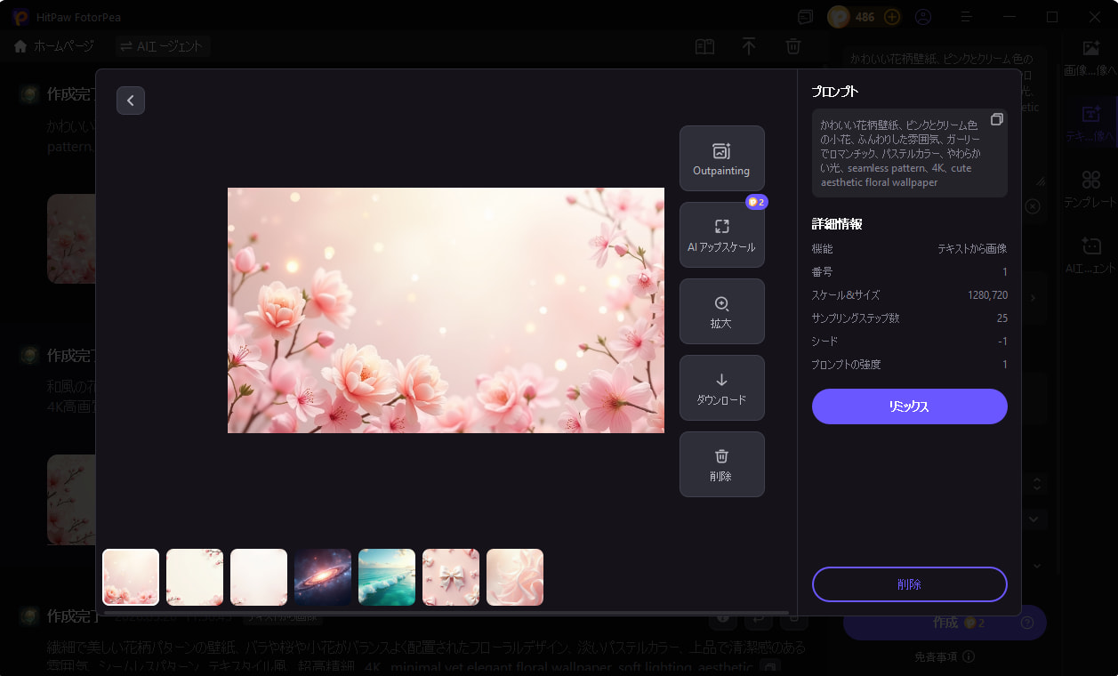This screenshot has height=676, width=1118.
Task: Select the pink swirl rose thumbnail
Action: 515,577
